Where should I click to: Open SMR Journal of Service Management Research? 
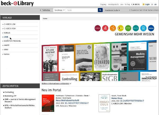(x=20, y=100)
